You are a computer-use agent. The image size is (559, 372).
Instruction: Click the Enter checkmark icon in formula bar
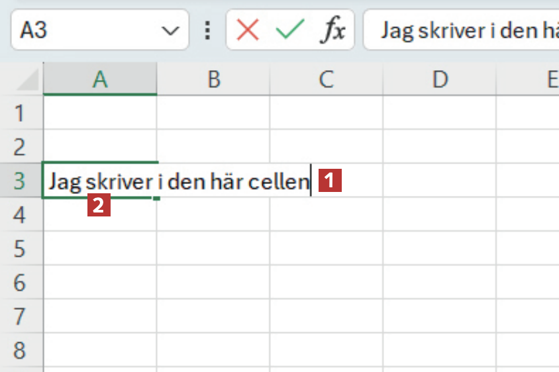tap(289, 30)
